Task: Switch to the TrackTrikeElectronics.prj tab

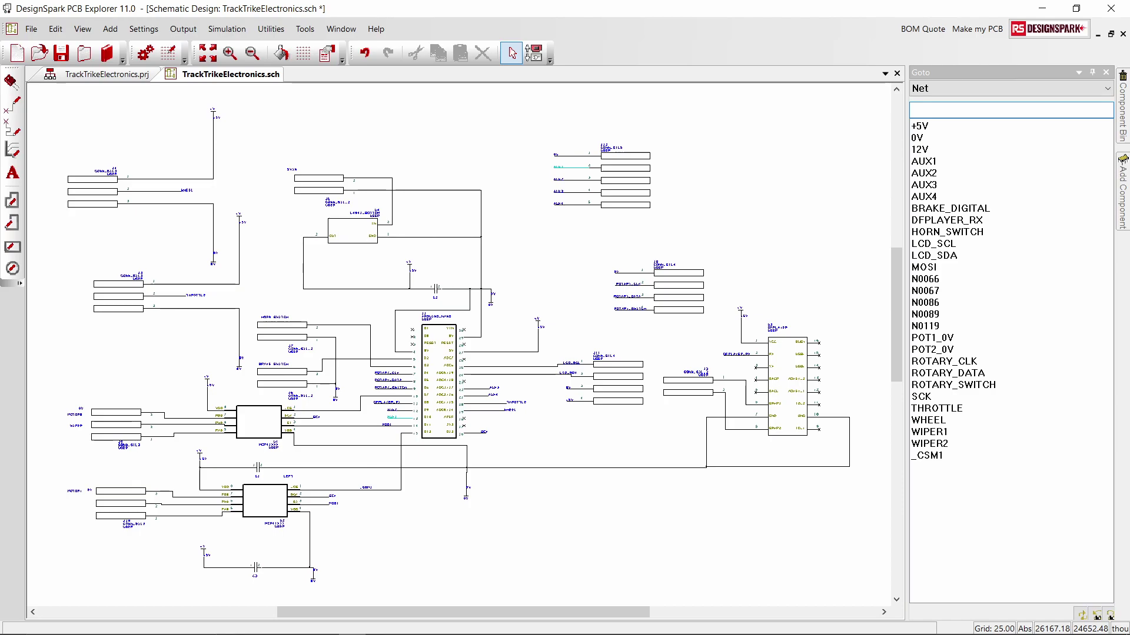Action: [107, 74]
